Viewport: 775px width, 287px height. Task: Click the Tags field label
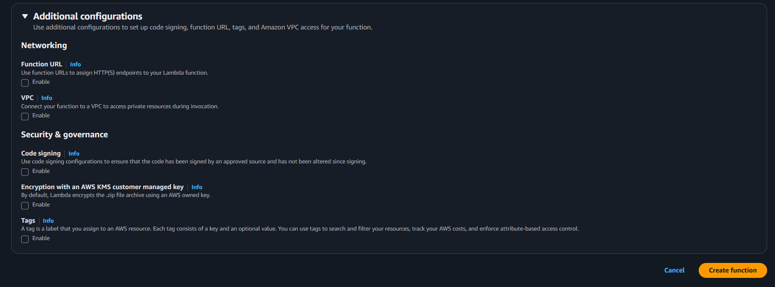[x=28, y=221]
